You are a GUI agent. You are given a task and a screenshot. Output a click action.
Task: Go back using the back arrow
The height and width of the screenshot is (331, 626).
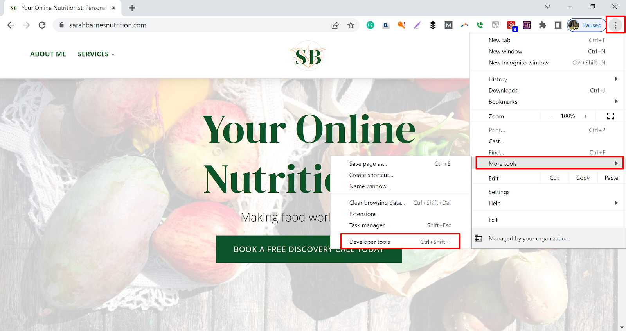tap(11, 25)
